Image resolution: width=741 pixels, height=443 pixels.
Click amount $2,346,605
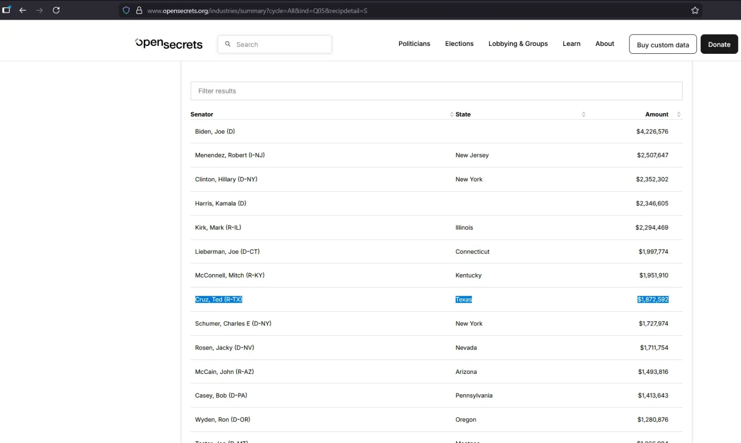pyautogui.click(x=652, y=203)
